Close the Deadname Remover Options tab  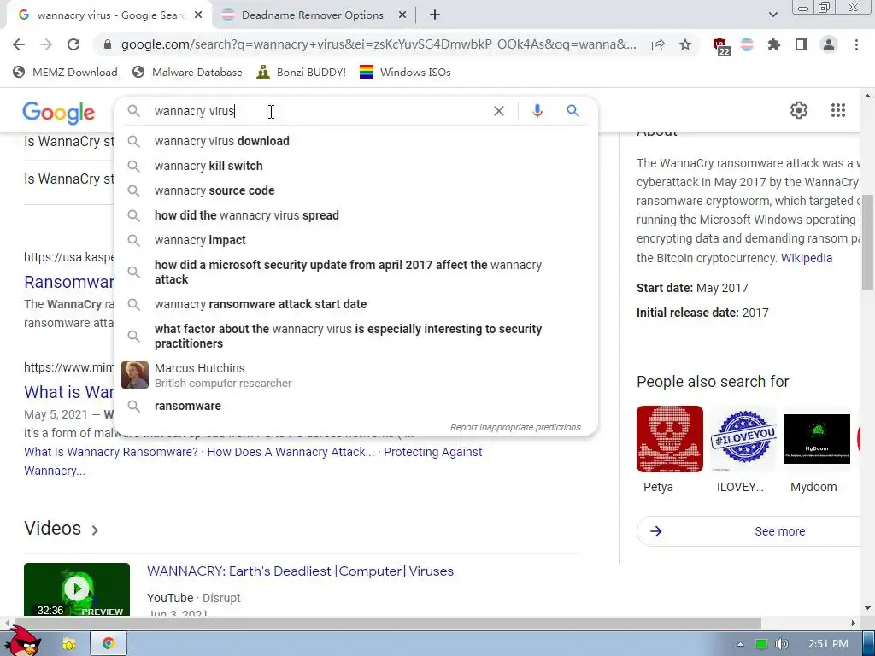tap(402, 15)
